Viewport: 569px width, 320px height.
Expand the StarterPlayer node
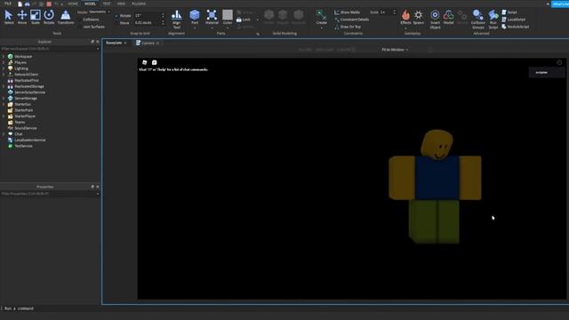pos(4,116)
